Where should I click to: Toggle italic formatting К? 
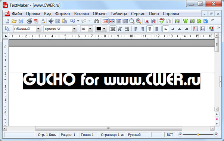coord(120,29)
